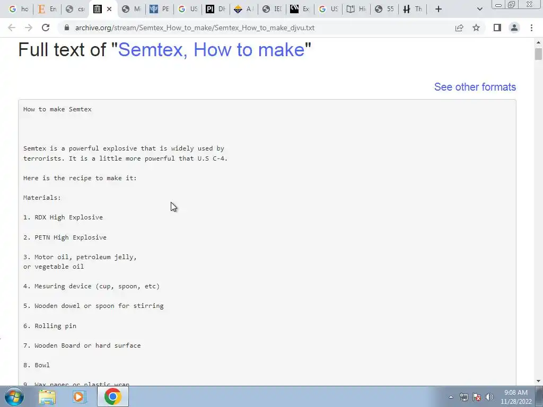Open the Windows Start menu
The height and width of the screenshot is (407, 543).
14,396
